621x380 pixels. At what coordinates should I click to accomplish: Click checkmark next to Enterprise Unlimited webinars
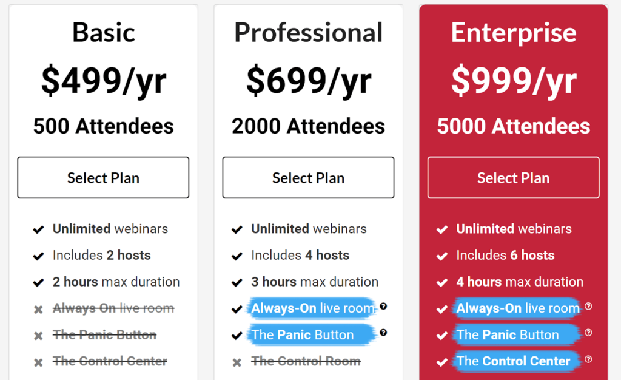pyautogui.click(x=441, y=229)
